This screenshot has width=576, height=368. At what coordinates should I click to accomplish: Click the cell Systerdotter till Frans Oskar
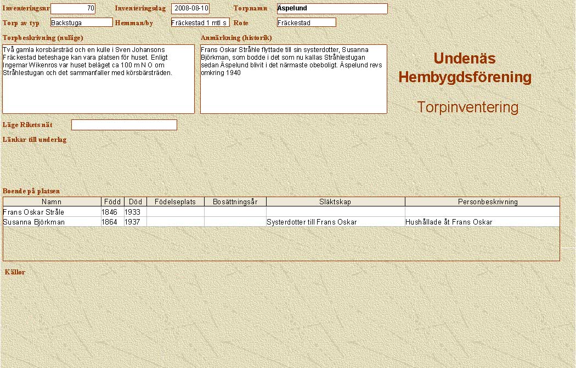coord(335,222)
